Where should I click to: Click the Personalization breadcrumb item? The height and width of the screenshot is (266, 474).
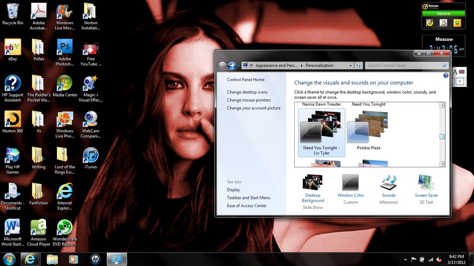[319, 66]
